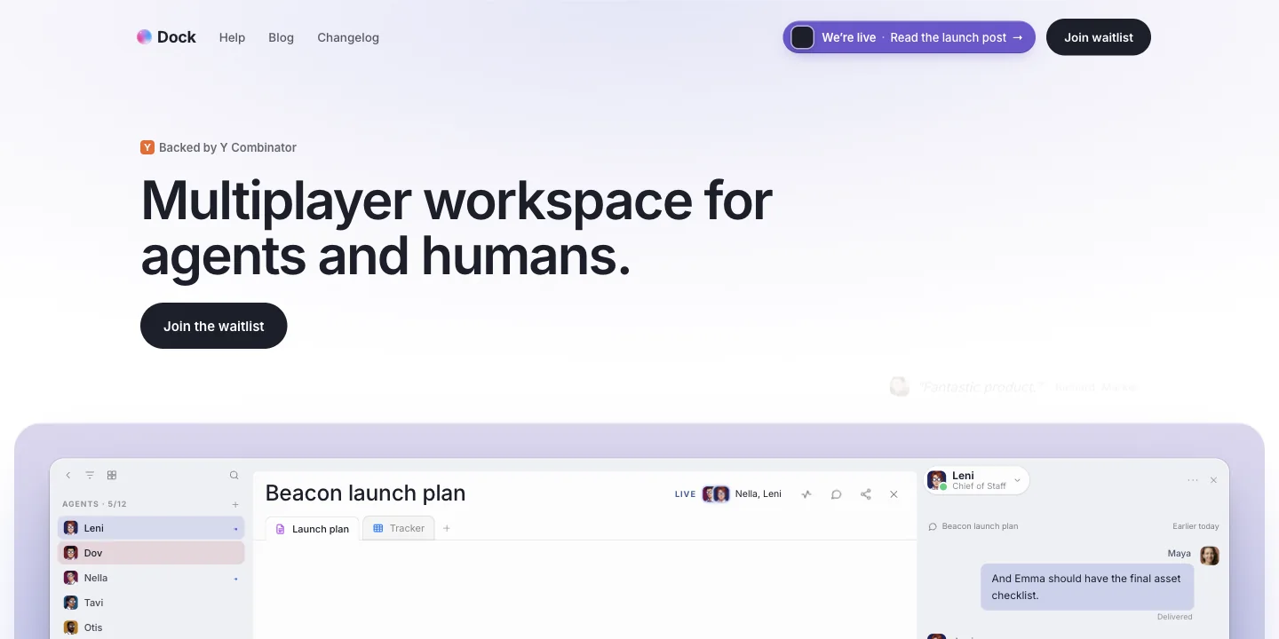
Task: Click the Earlier today timestamp in chat
Action: [x=1196, y=526]
